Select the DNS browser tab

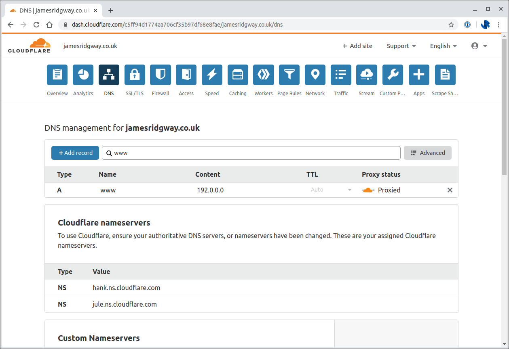click(x=53, y=10)
